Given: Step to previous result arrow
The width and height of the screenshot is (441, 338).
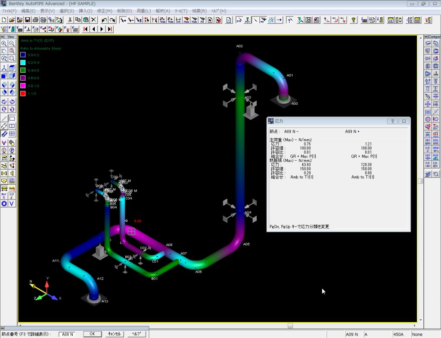Looking at the screenshot, I should tap(93, 29).
